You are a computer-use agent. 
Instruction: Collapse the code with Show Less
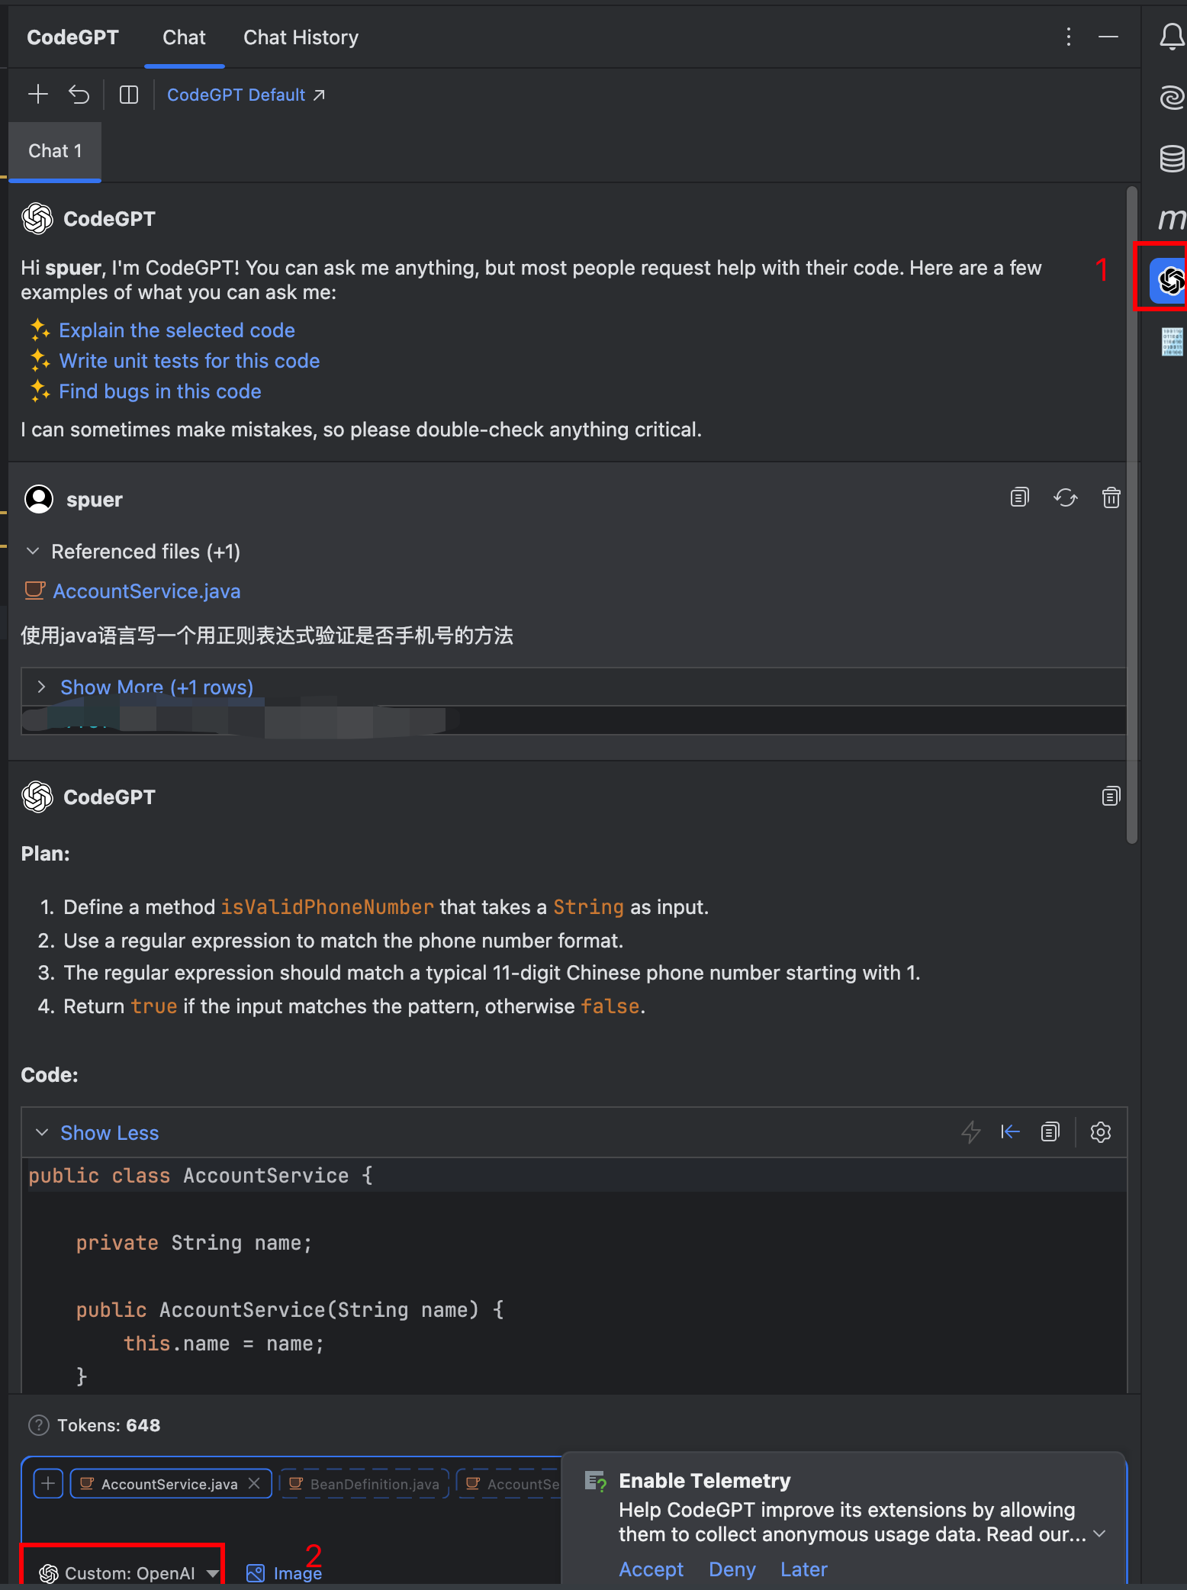[x=109, y=1133]
